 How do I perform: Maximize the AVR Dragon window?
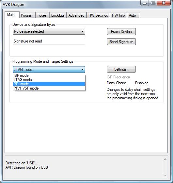(x=153, y=3)
